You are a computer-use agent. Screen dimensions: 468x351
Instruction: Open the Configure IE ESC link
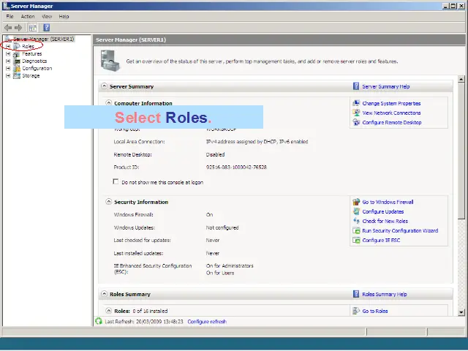pos(381,240)
